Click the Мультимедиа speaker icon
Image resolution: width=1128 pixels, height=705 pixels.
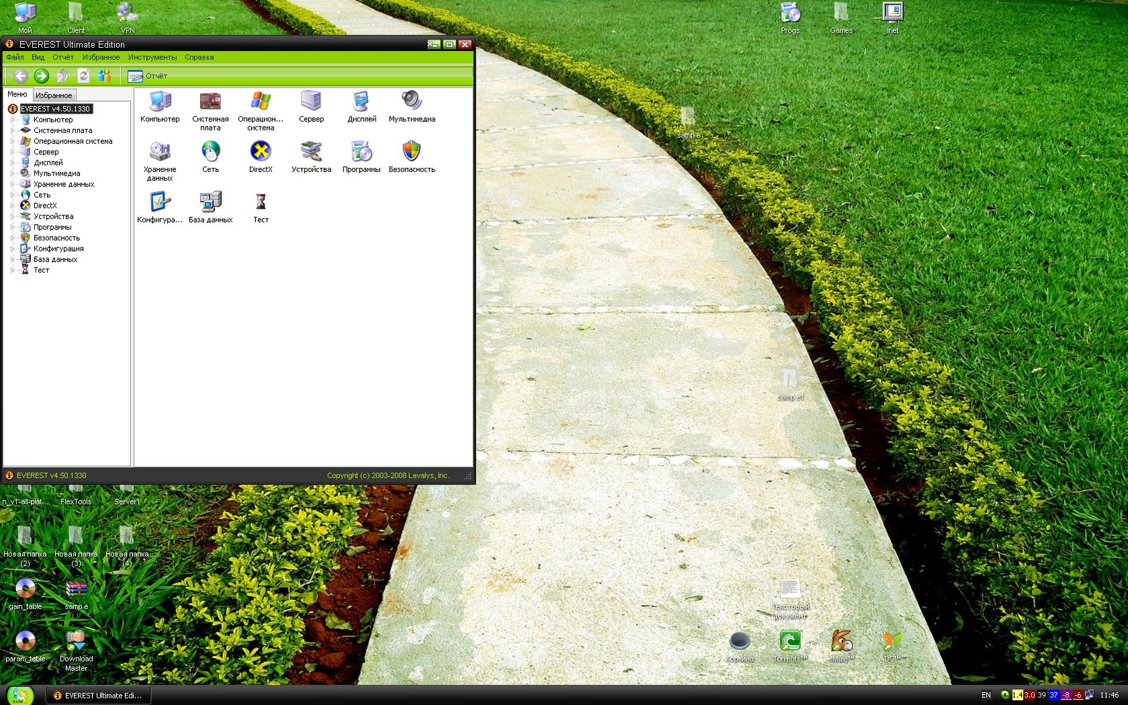[411, 102]
